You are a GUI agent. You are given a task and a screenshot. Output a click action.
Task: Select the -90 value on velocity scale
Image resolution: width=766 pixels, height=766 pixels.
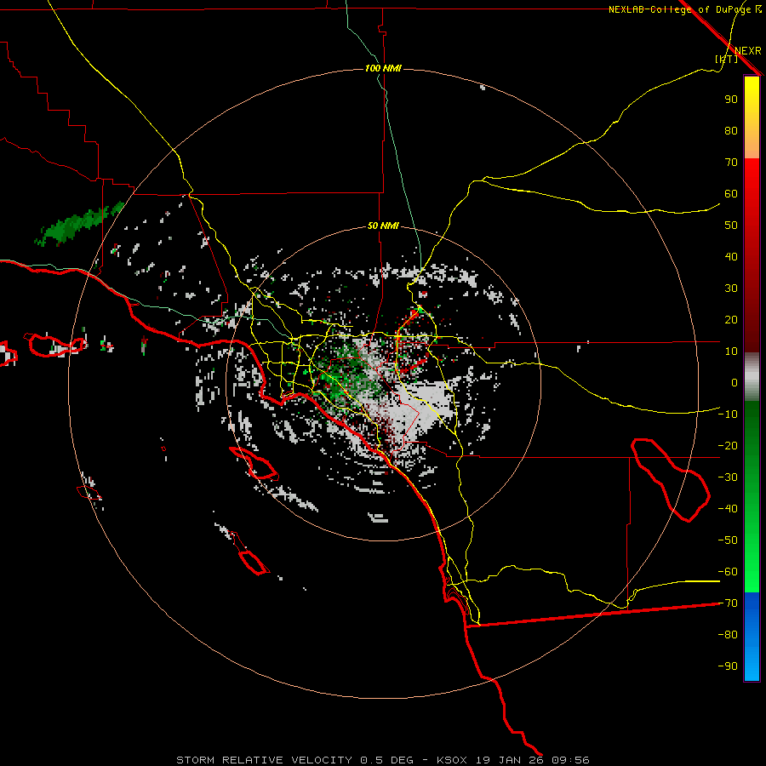tap(728, 666)
